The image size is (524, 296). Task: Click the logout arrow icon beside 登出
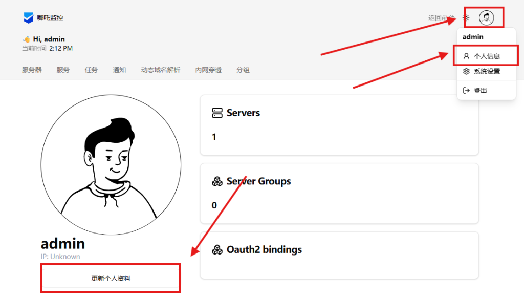[466, 91]
